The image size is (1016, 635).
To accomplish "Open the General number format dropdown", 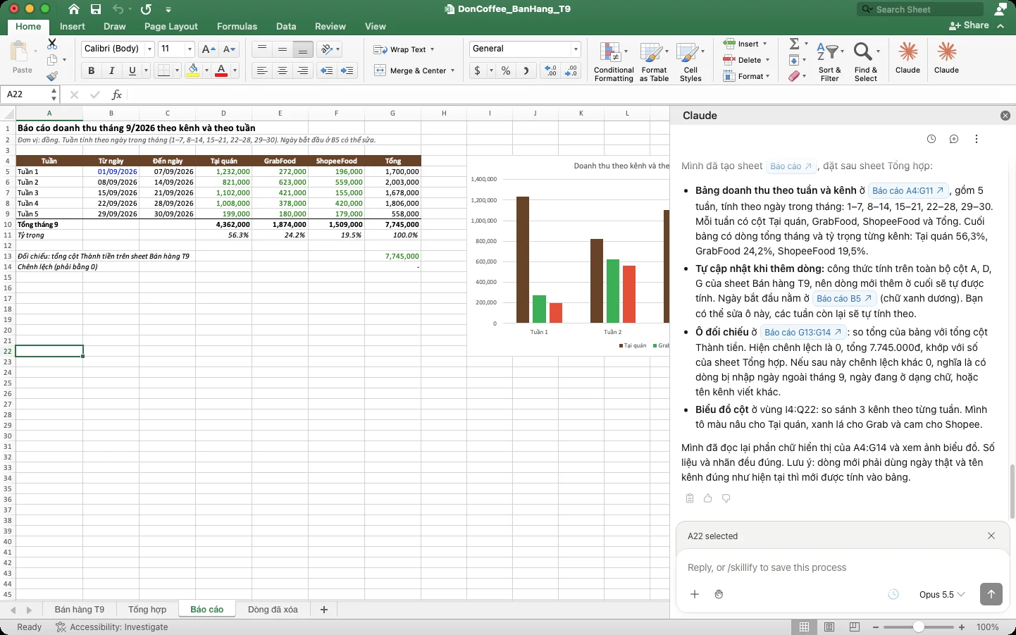I will tap(576, 49).
